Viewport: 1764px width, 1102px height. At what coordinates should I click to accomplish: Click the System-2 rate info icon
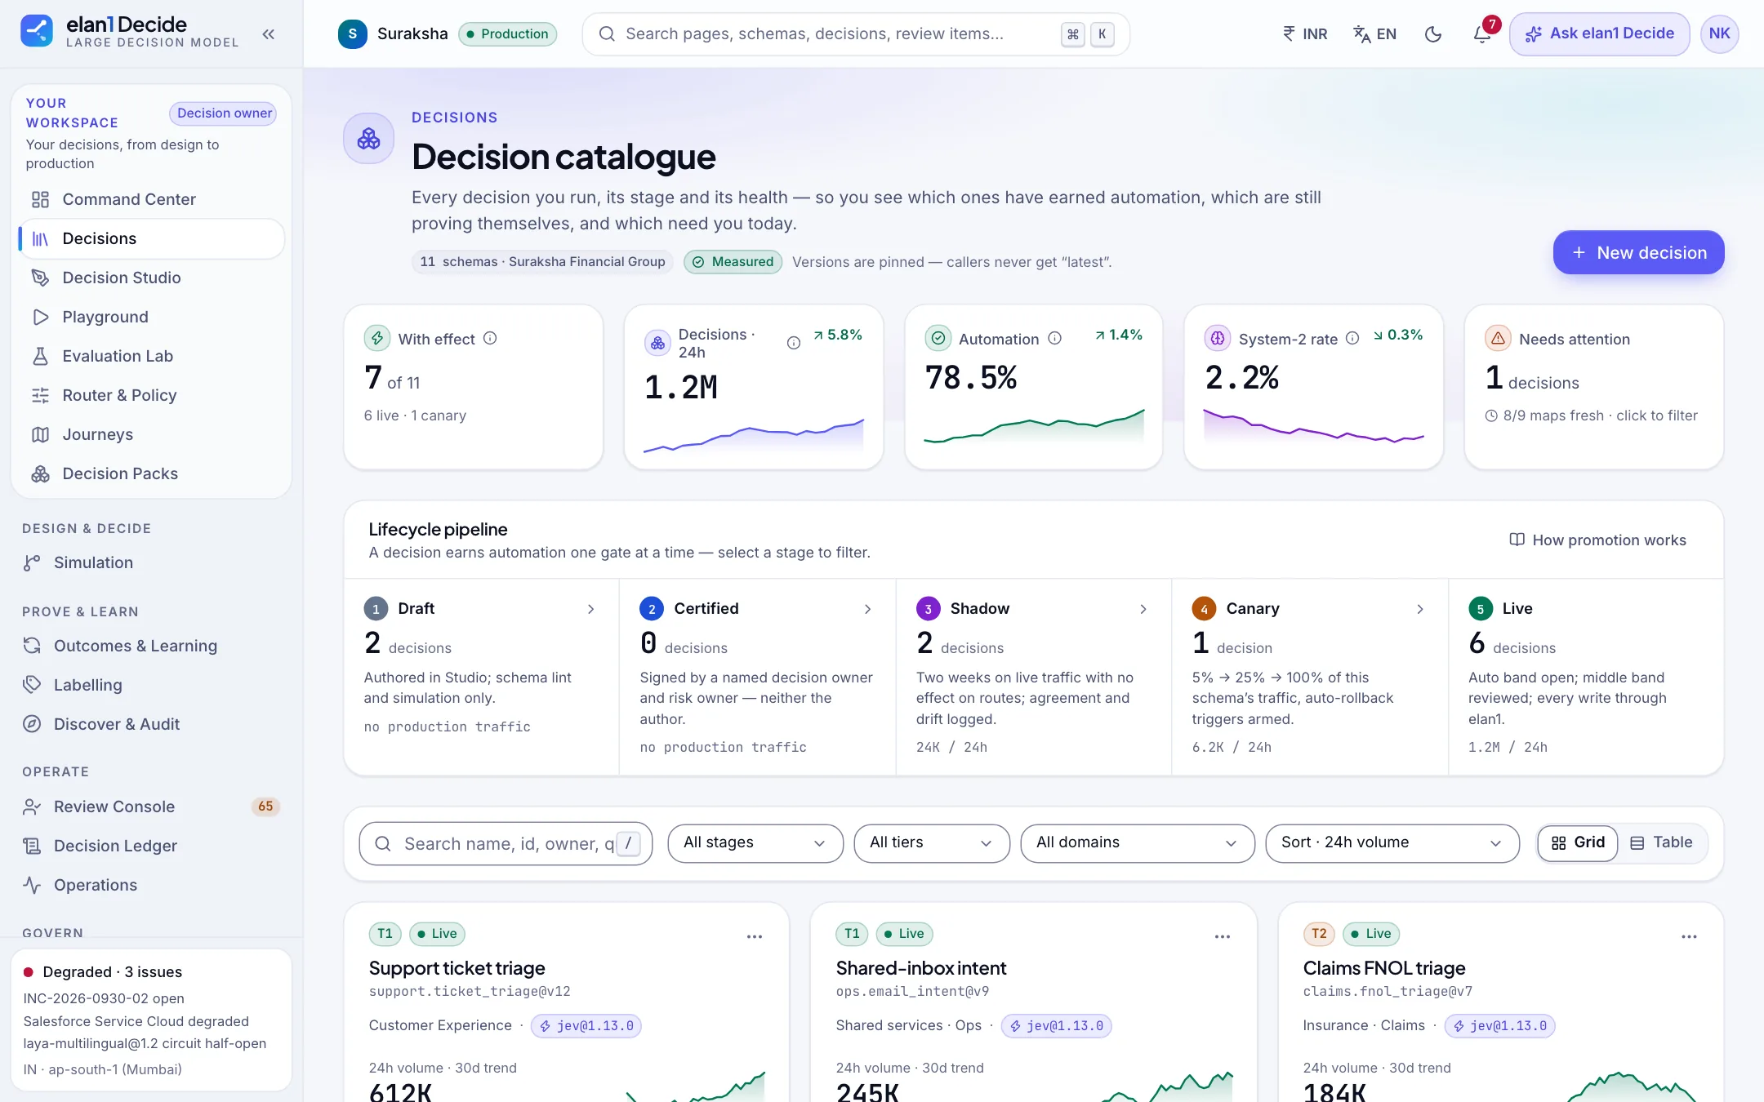click(1352, 338)
